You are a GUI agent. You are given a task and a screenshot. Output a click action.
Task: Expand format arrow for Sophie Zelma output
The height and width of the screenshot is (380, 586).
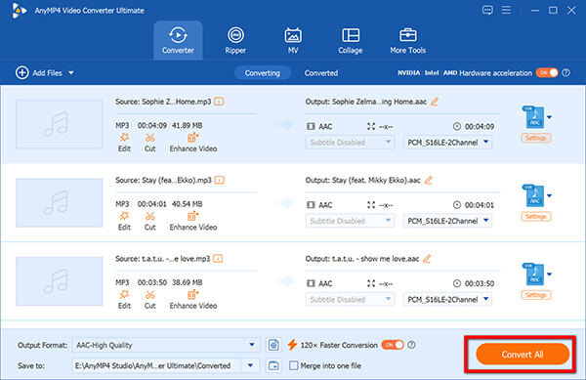click(x=549, y=117)
